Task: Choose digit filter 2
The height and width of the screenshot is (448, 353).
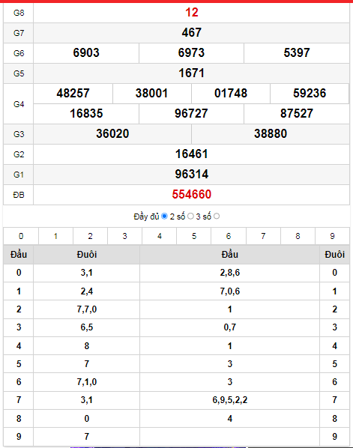Action: click(91, 236)
